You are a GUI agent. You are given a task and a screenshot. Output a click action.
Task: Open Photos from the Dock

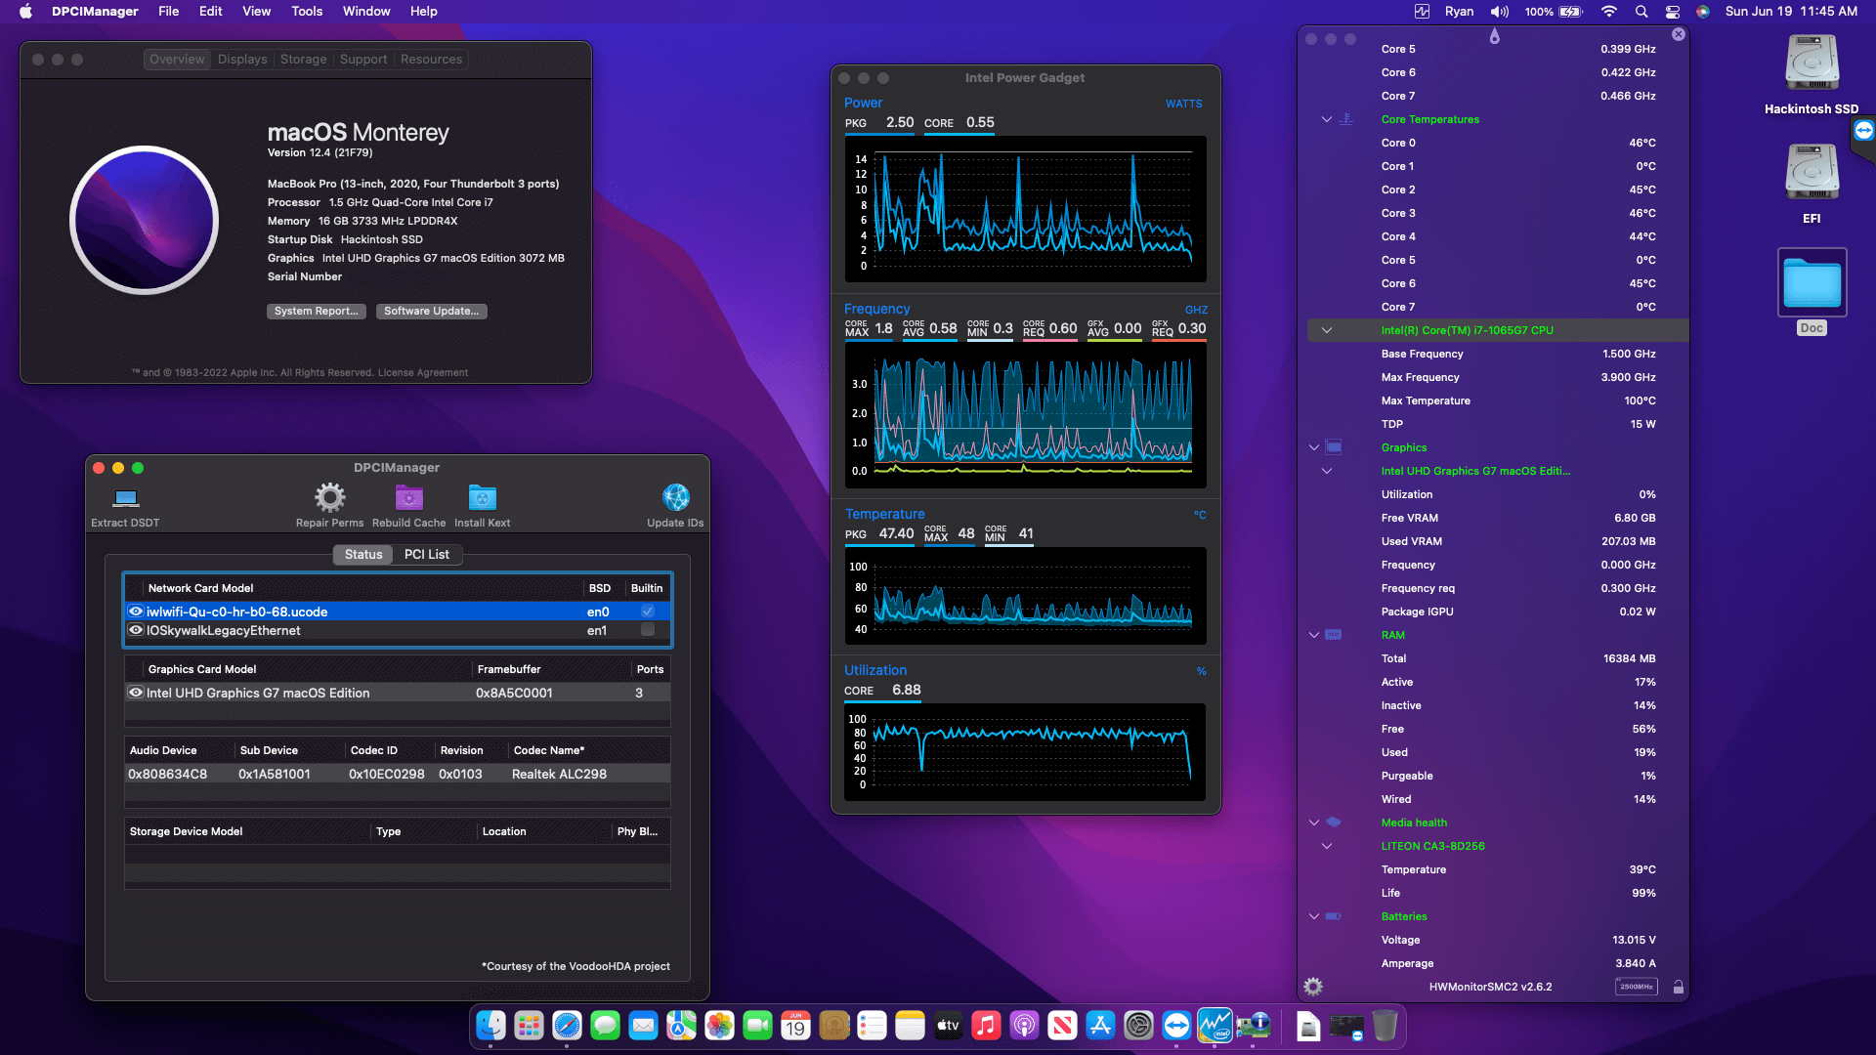click(x=719, y=1026)
